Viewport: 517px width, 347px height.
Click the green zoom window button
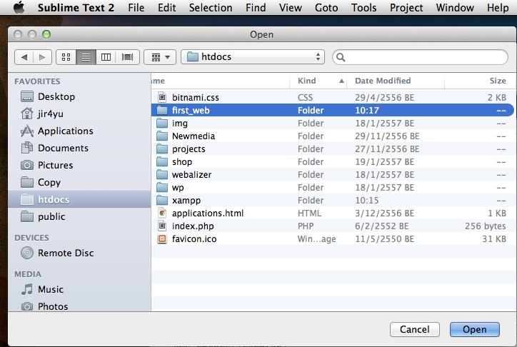[x=46, y=34]
